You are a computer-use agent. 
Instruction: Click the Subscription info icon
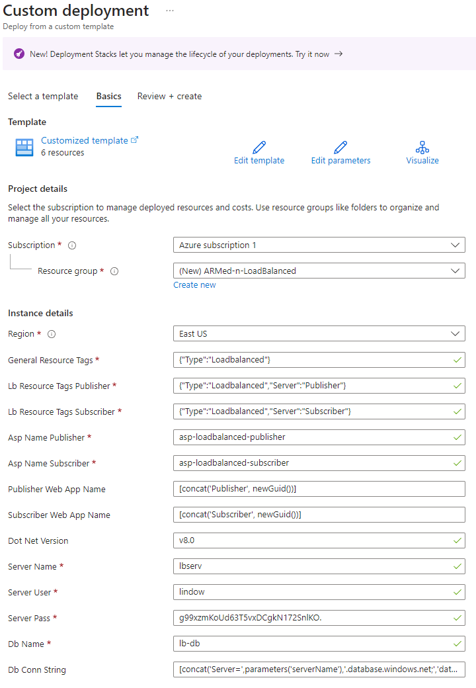pos(72,245)
